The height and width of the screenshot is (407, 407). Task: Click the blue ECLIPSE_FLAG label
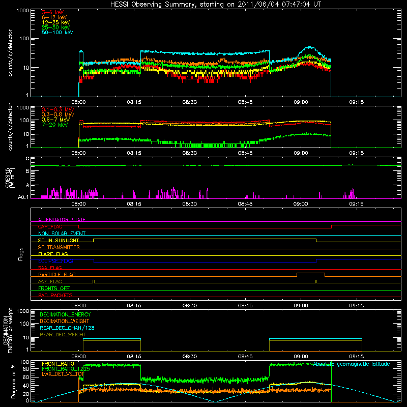(55, 261)
